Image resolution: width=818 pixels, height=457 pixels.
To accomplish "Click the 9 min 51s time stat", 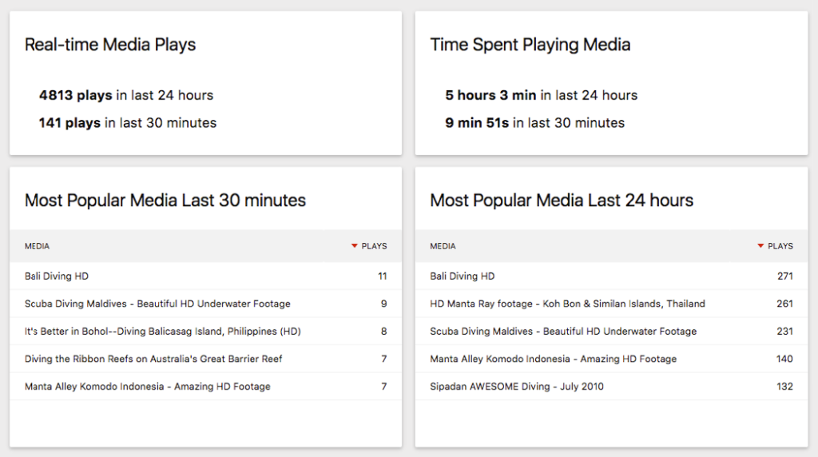I will (x=534, y=123).
